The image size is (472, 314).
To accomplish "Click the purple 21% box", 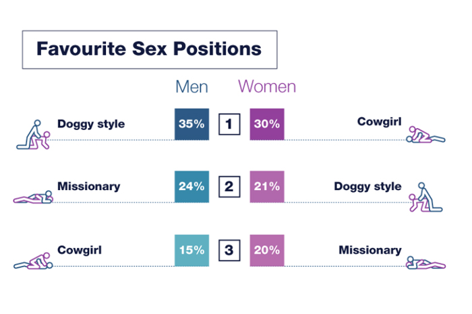I will coord(267,187).
